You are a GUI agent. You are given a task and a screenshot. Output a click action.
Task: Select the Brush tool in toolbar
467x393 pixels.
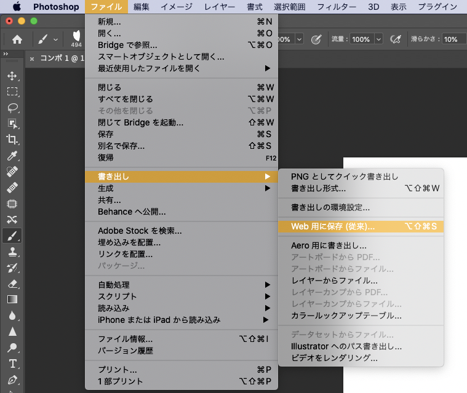point(12,236)
